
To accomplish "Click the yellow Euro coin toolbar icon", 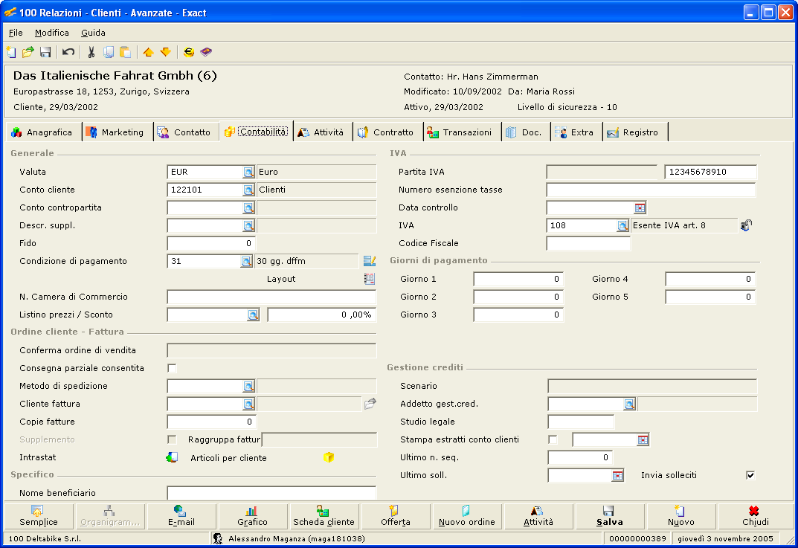I will pyautogui.click(x=189, y=52).
